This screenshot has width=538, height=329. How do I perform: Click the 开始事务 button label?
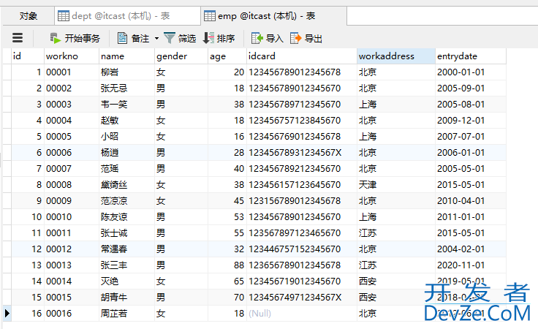point(83,39)
